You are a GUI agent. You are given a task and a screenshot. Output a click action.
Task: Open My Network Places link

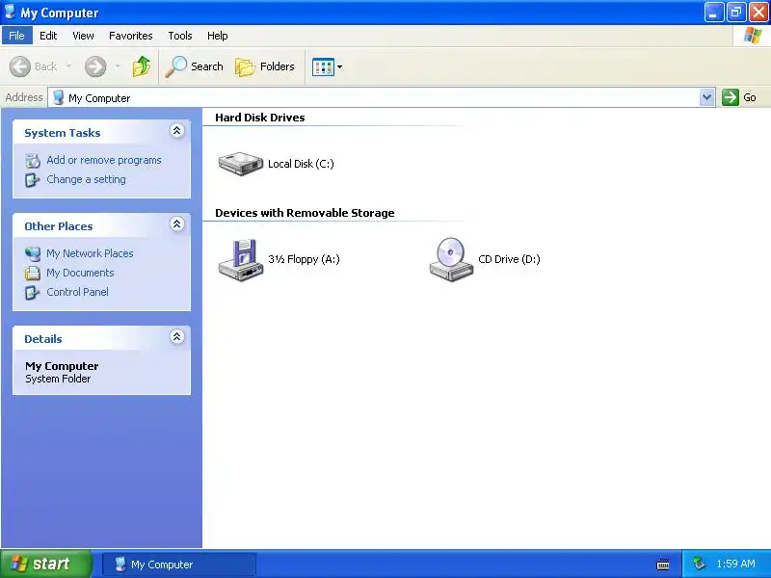(90, 253)
